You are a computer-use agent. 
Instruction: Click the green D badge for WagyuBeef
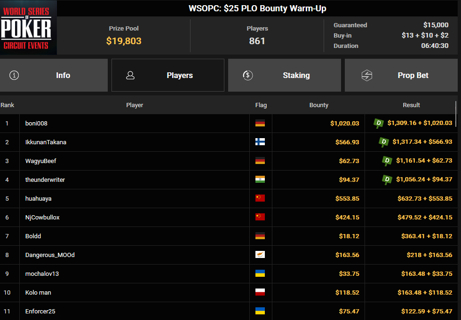[387, 161]
